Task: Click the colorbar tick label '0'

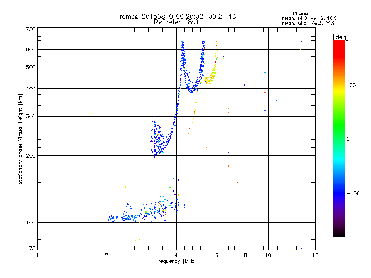Action: [x=348, y=139]
